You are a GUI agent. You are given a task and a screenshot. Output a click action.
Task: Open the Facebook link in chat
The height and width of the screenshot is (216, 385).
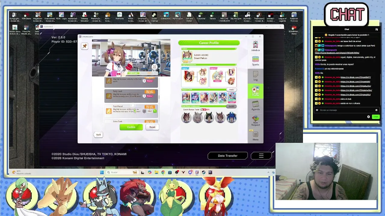[x=337, y=53]
